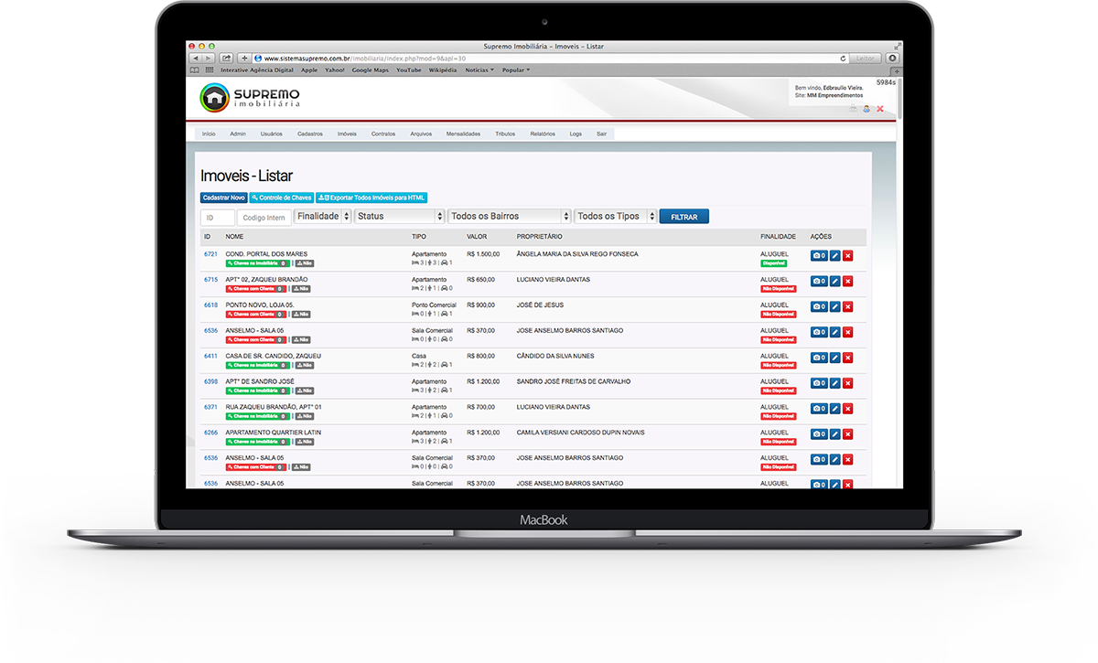This screenshot has height=663, width=1098.
Task: Open the Início menu
Action: coord(209,134)
